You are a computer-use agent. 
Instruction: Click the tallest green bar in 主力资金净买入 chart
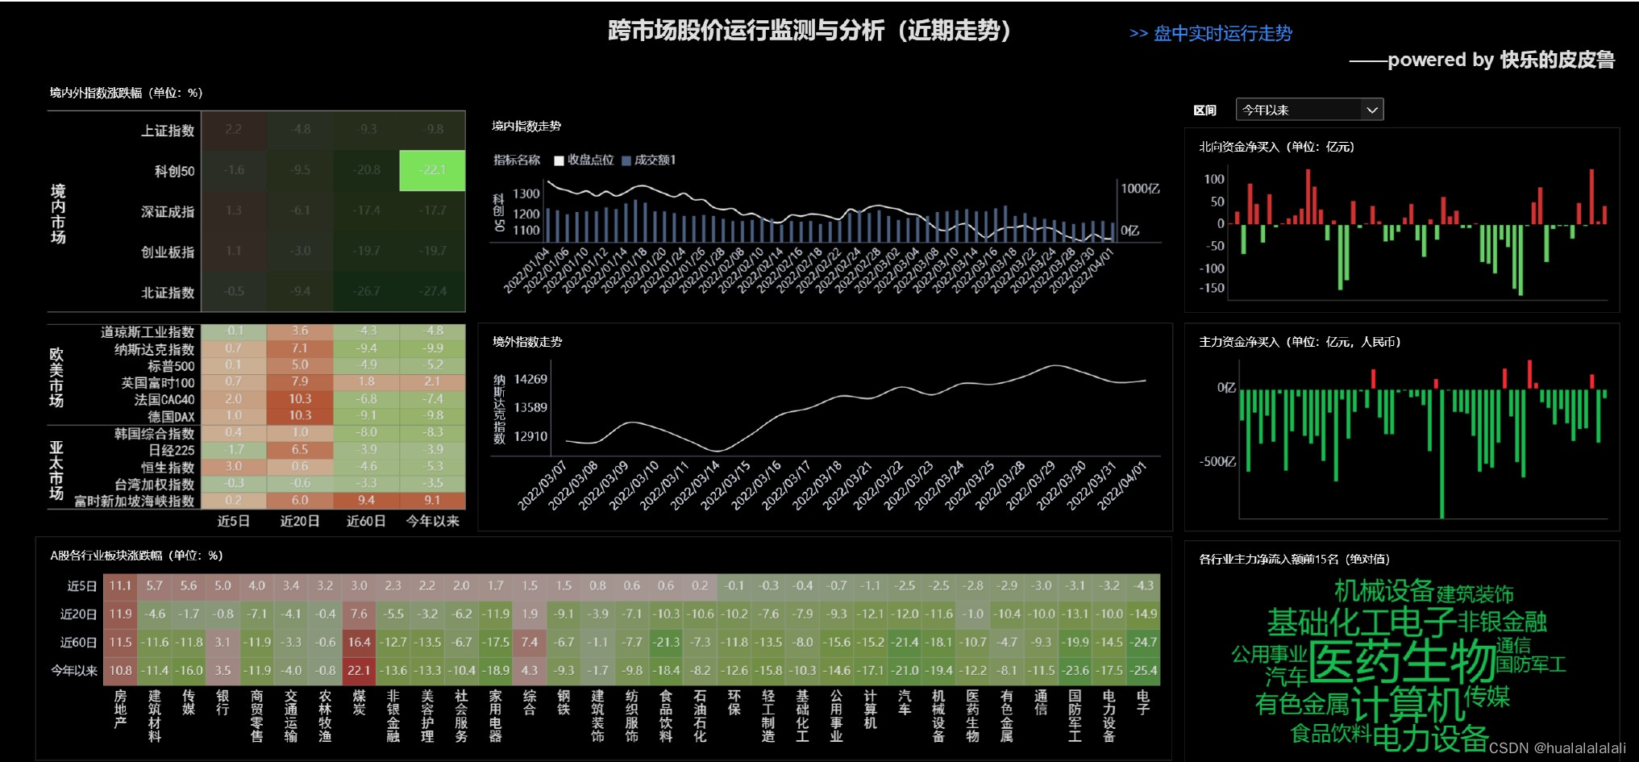click(x=1442, y=454)
